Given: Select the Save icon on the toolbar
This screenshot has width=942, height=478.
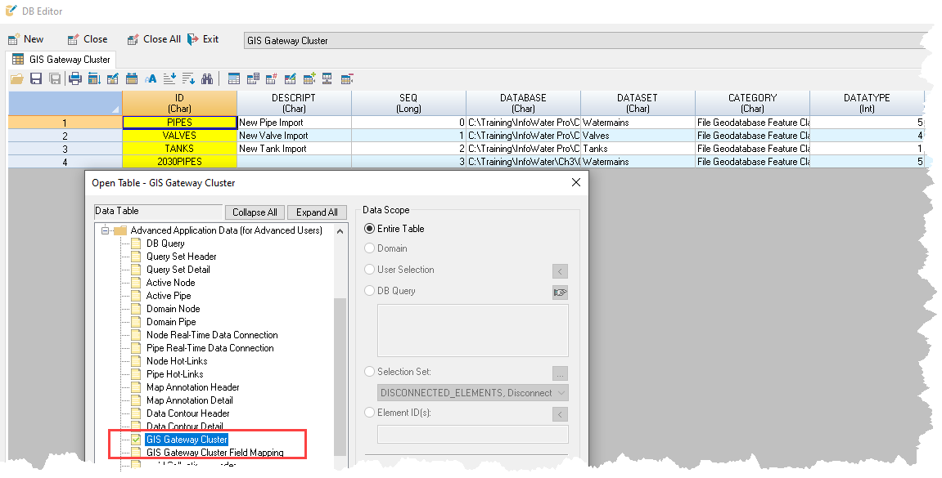Looking at the screenshot, I should click(x=35, y=78).
